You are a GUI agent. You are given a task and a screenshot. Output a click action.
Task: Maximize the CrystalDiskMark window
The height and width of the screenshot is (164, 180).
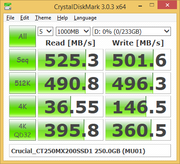152,5
